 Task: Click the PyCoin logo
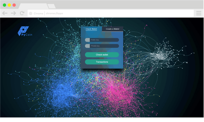[25, 31]
